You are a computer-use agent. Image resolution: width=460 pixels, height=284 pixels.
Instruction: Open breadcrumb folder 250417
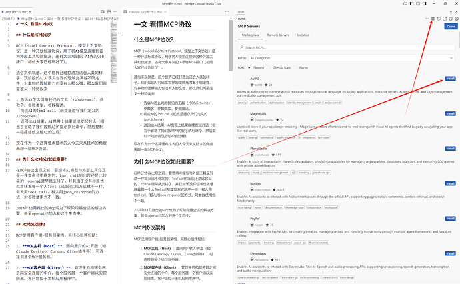(7, 19)
